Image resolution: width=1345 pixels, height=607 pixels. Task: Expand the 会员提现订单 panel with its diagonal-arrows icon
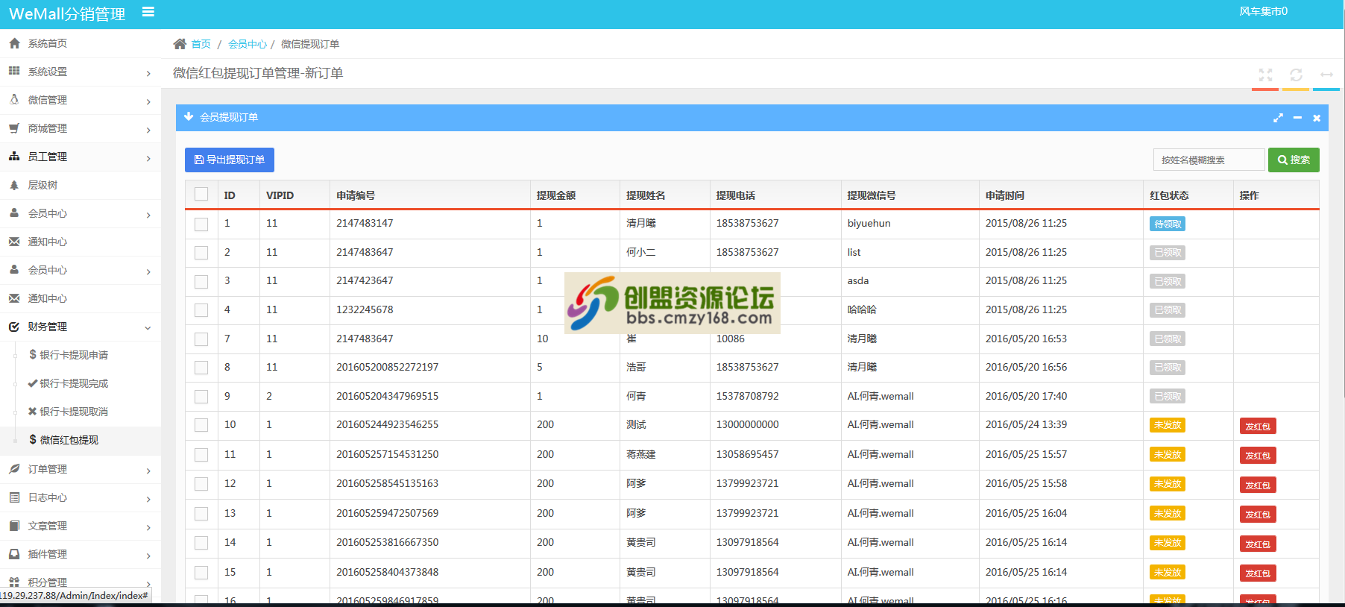[1278, 118]
